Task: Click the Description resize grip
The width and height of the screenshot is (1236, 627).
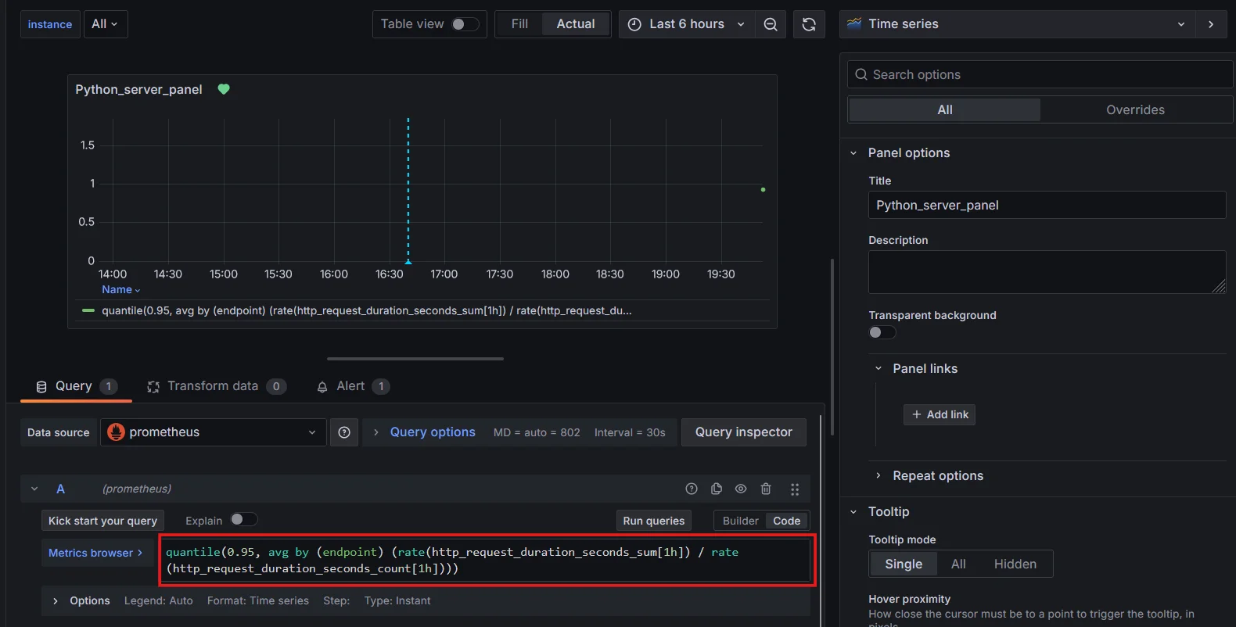Action: pos(1219,286)
